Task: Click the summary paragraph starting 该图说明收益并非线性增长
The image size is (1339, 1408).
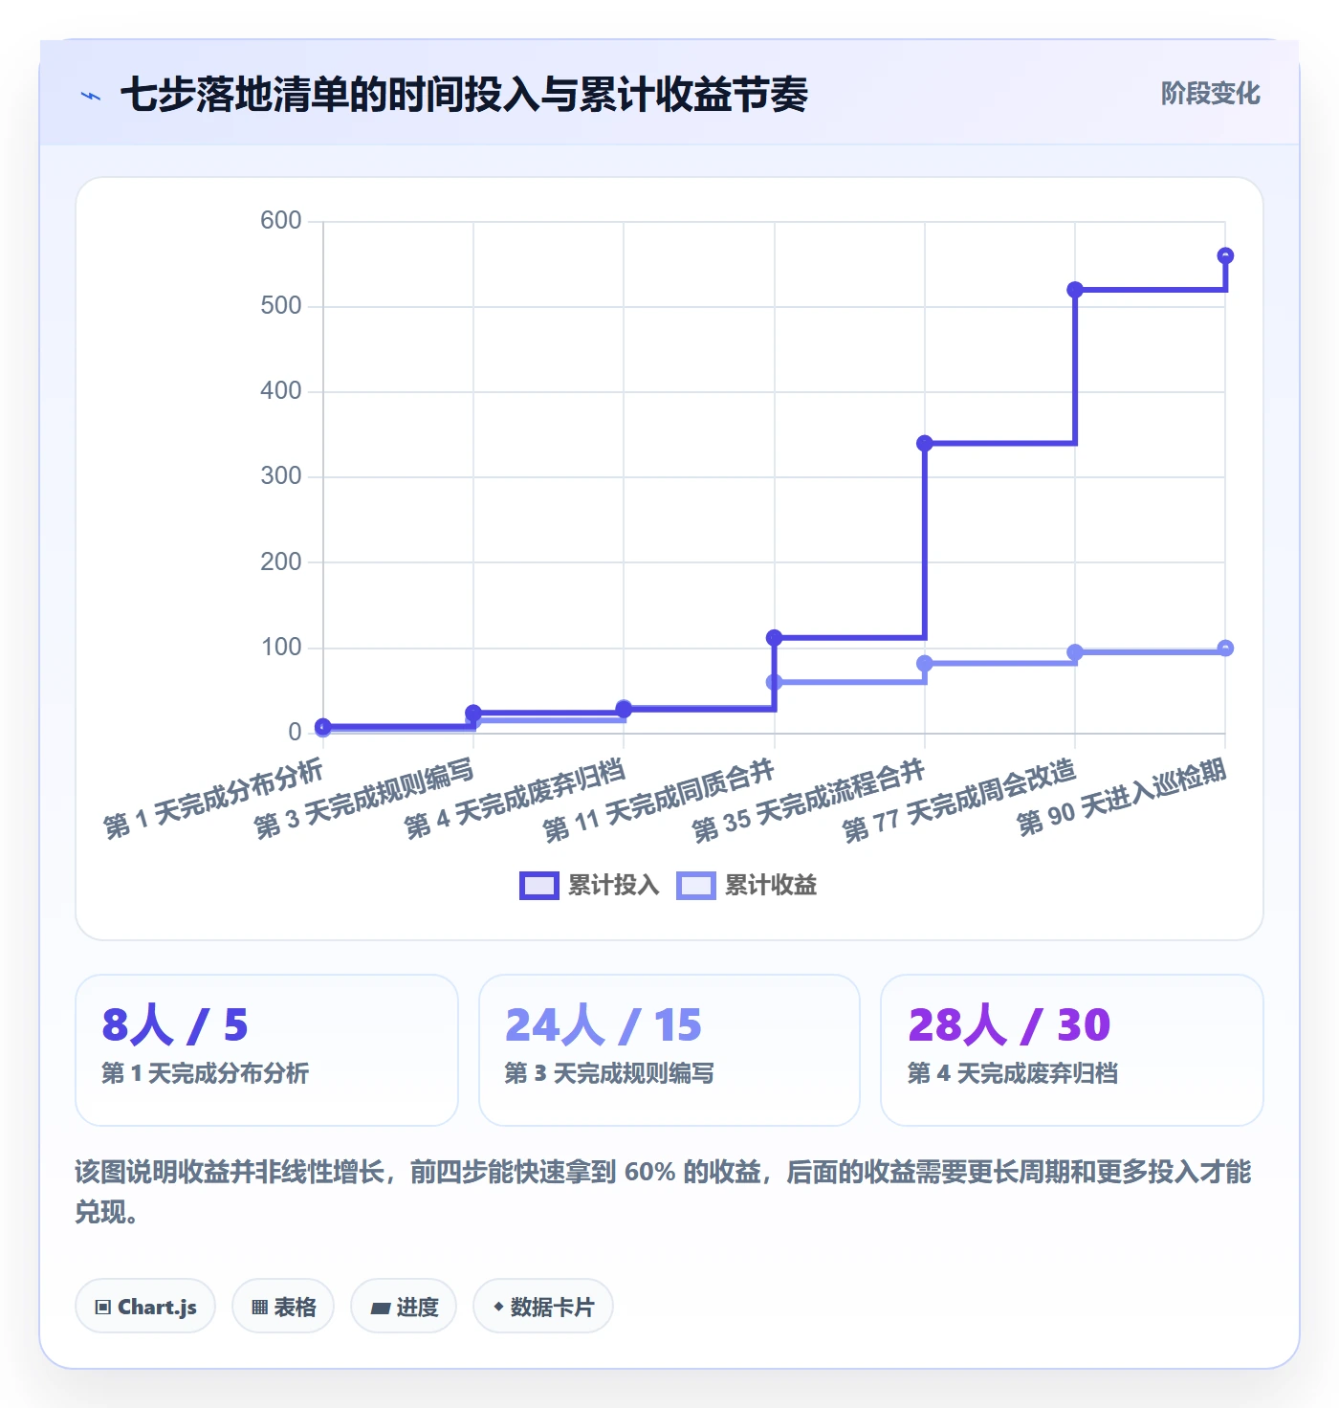Action: click(663, 1192)
